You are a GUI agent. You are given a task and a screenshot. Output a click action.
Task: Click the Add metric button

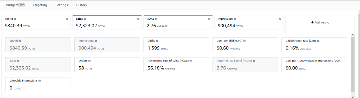(x=320, y=23)
